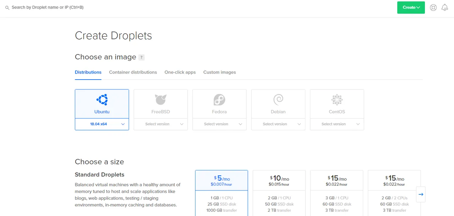The width and height of the screenshot is (454, 216).
Task: Focus the Droplet name or IP search field
Action: [x=48, y=7]
